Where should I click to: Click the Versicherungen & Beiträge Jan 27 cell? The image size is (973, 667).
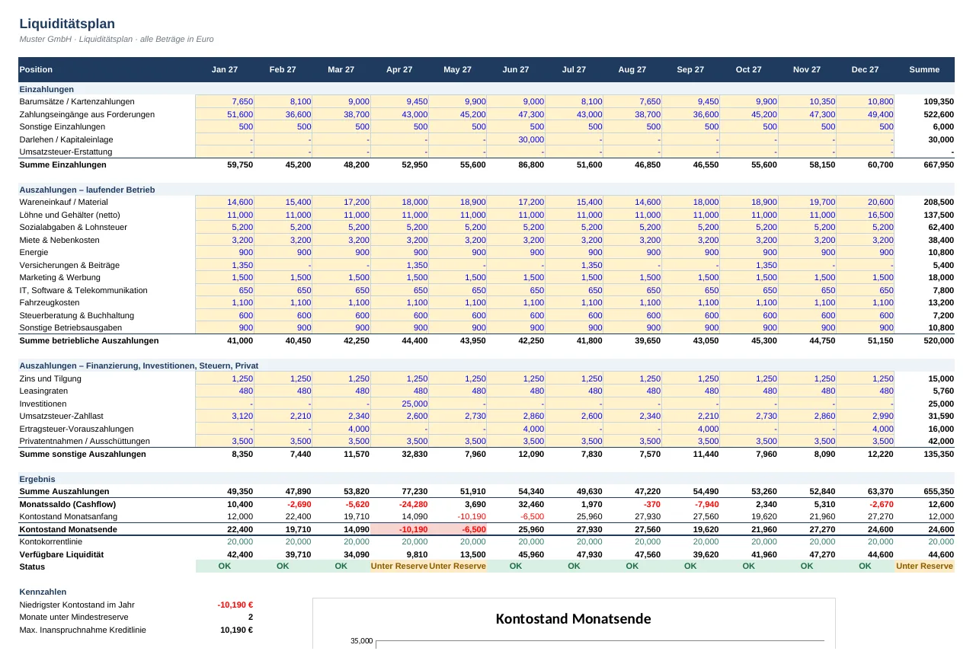(x=225, y=265)
